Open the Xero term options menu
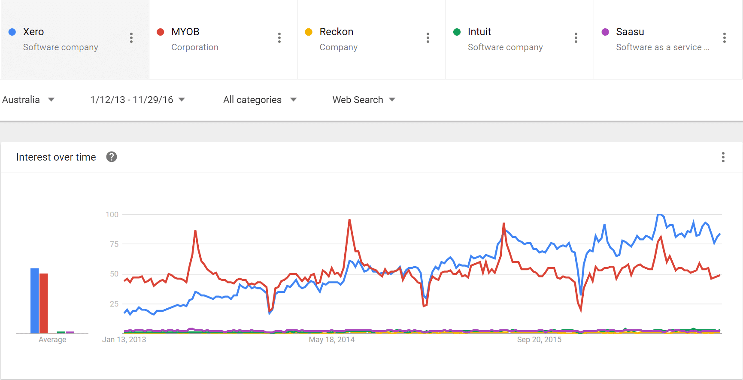743x380 pixels. click(131, 38)
